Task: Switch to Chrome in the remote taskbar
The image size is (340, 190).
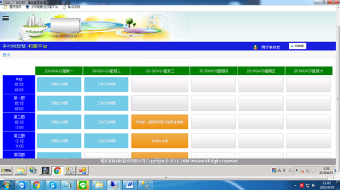Action: [57, 171]
